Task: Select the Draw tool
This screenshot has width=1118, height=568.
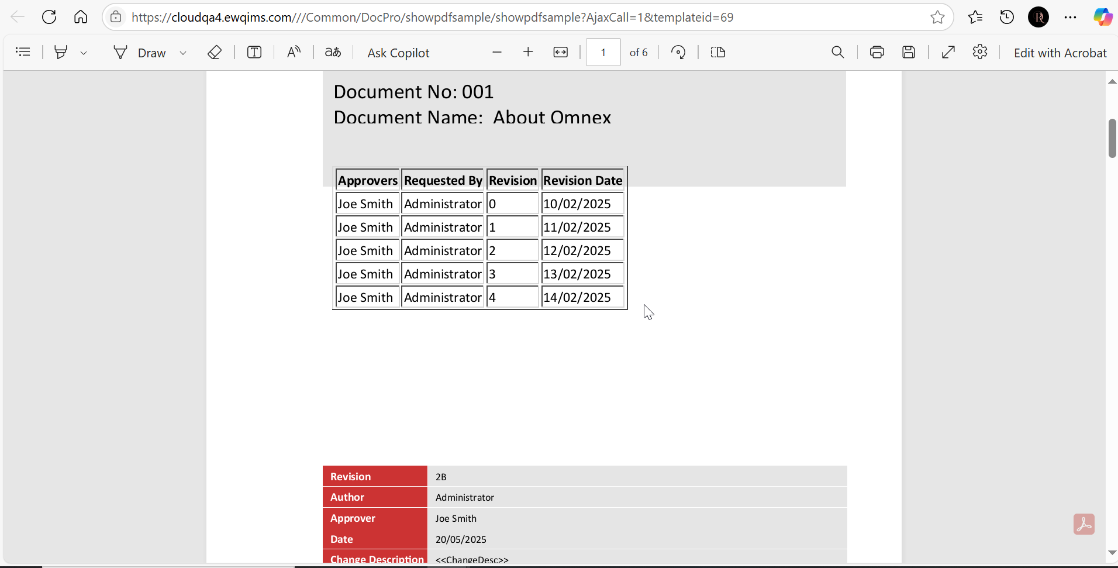Action: [139, 53]
